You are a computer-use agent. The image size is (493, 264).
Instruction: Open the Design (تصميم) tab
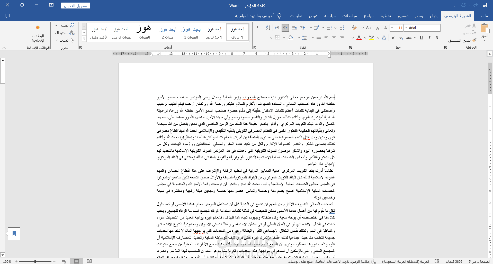click(403, 16)
